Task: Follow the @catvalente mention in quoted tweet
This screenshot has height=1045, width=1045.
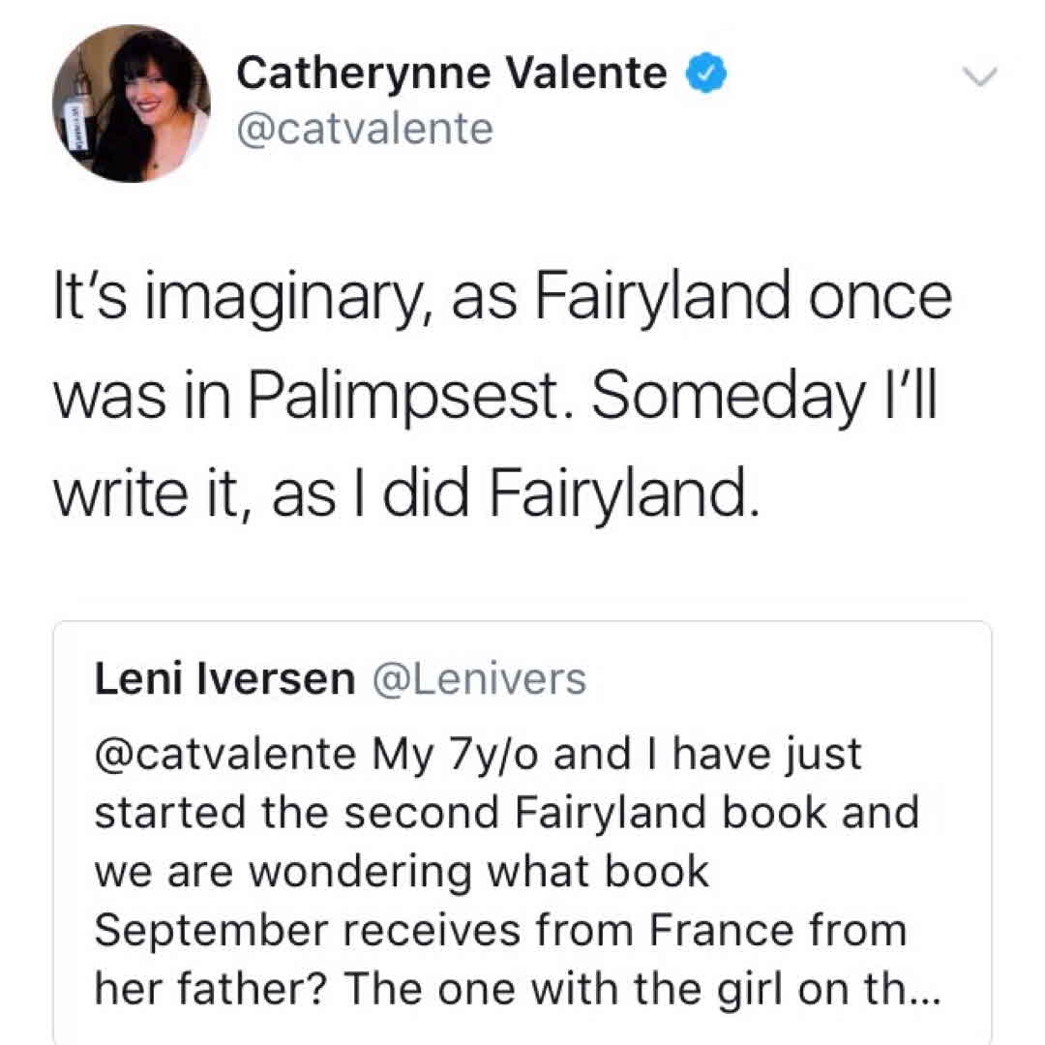Action: 224,755
